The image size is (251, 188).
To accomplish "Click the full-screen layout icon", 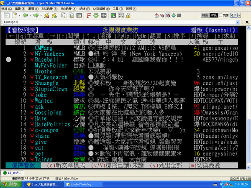I will tap(104, 15).
